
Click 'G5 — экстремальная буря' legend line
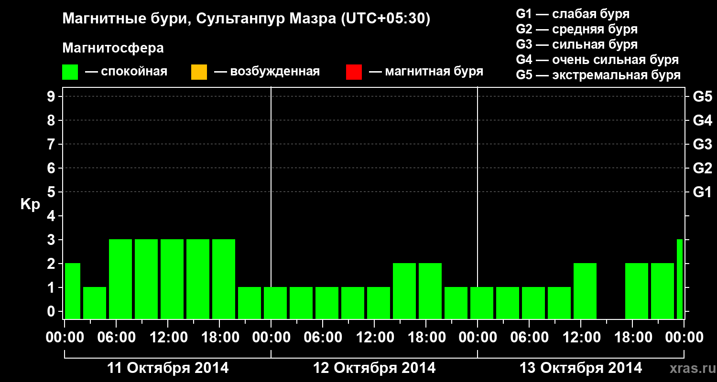click(x=598, y=75)
